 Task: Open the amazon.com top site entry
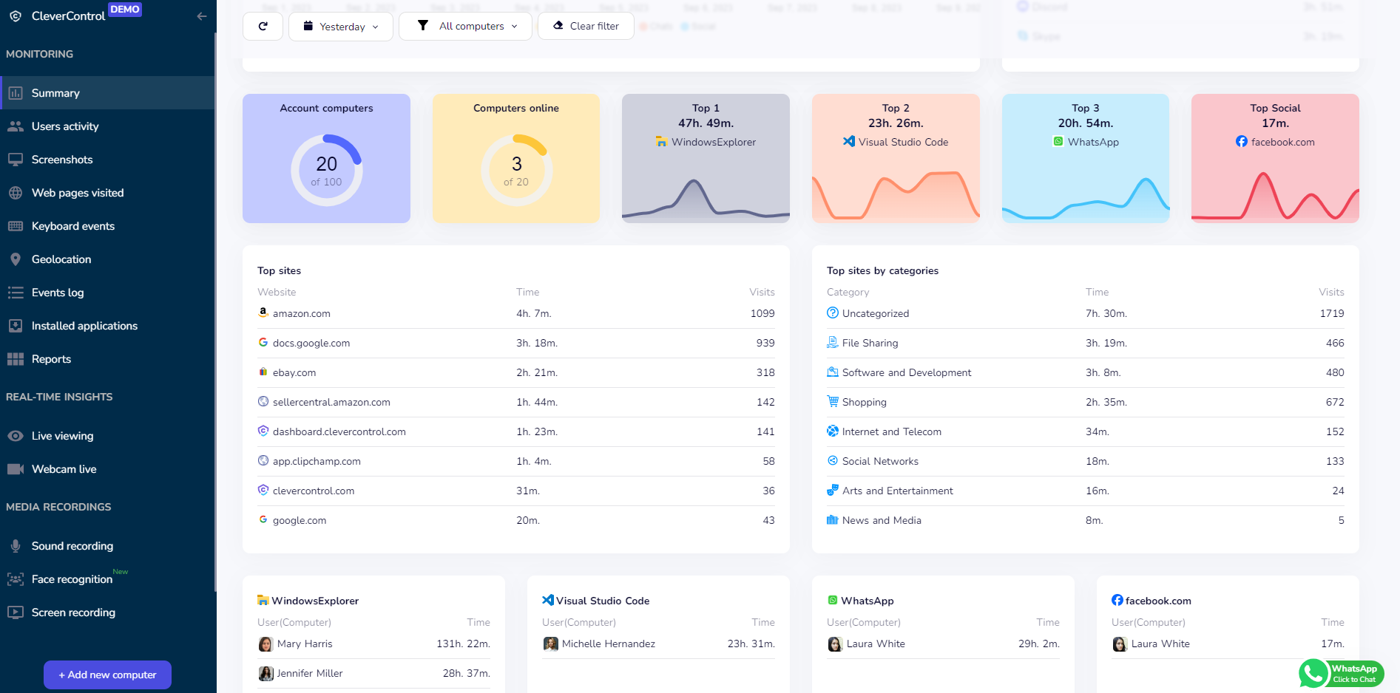302,313
